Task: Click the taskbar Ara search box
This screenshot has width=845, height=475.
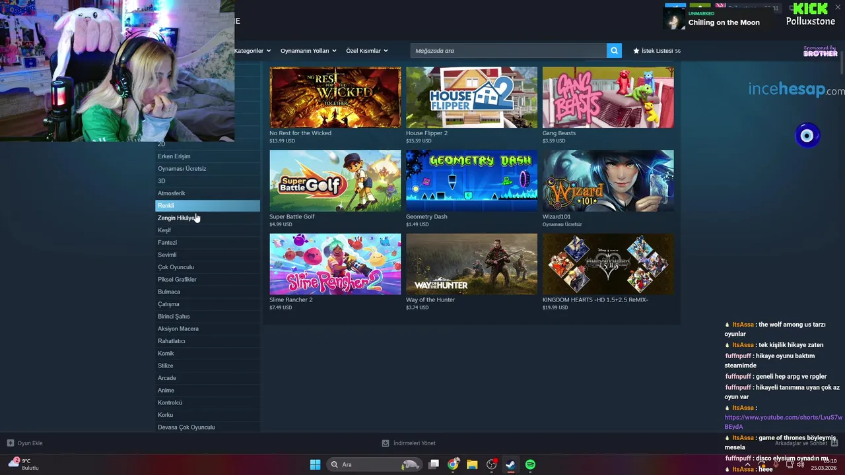Action: [374, 464]
